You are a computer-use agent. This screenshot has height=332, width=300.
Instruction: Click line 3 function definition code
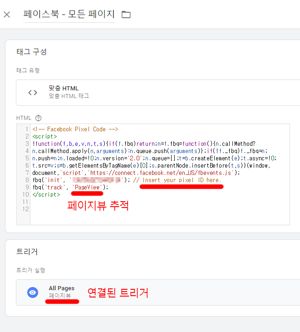point(144,144)
